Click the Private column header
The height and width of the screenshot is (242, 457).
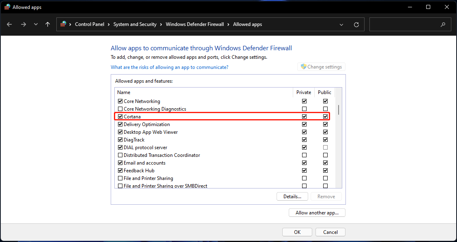tap(304, 92)
